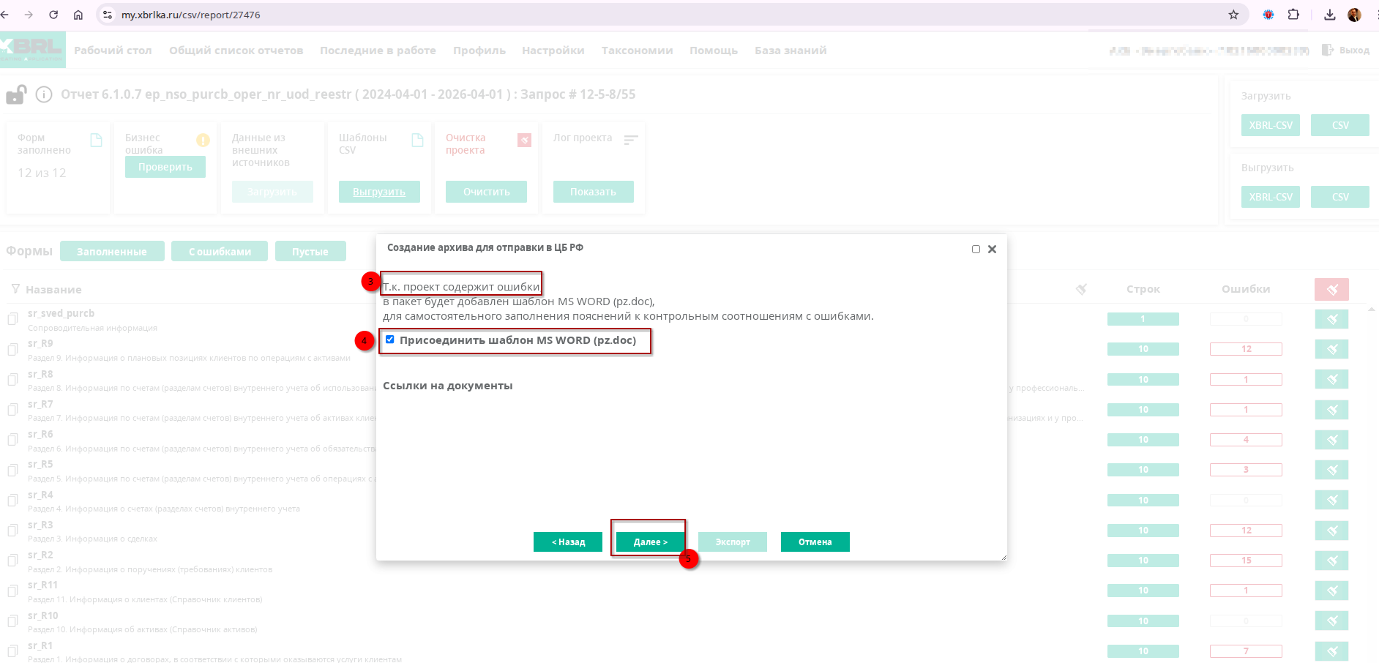The height and width of the screenshot is (663, 1379).
Task: Cancel dialog using Отмена button
Action: [x=815, y=542]
